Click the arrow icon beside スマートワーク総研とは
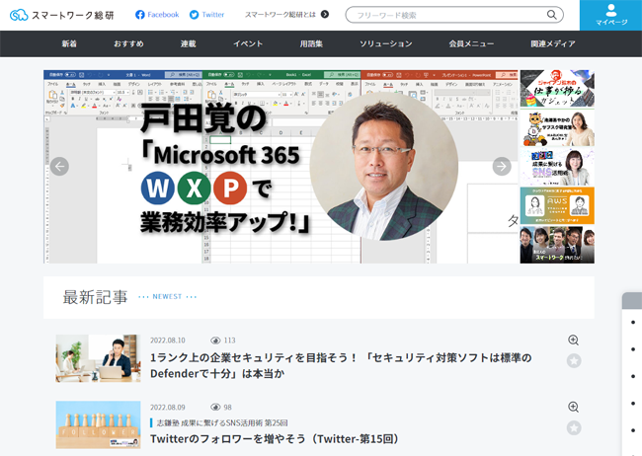Screen dimensions: 642x456 325,15
